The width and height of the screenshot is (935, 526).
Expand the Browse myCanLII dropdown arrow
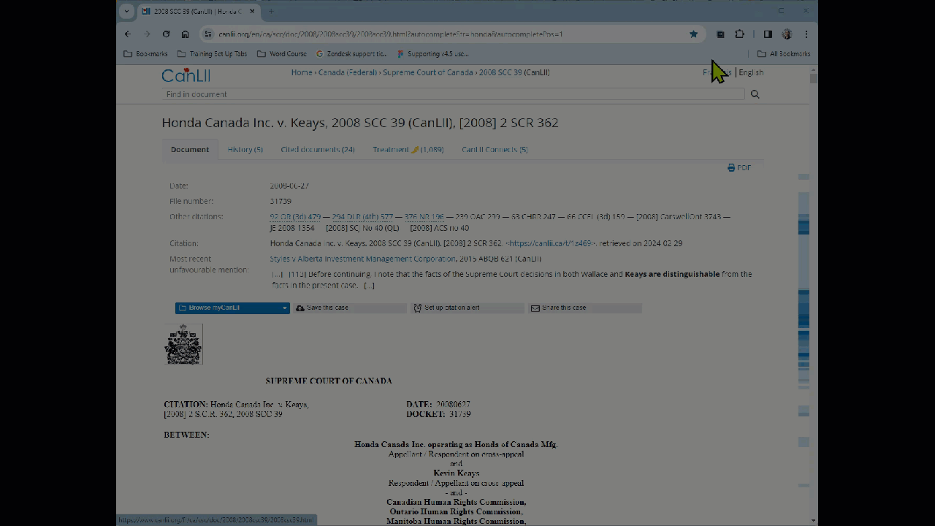[x=285, y=308]
